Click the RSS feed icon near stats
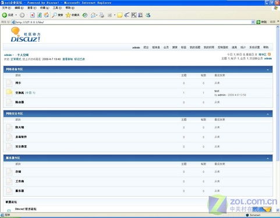This screenshot has height=218, width=280. pyautogui.click(x=270, y=55)
